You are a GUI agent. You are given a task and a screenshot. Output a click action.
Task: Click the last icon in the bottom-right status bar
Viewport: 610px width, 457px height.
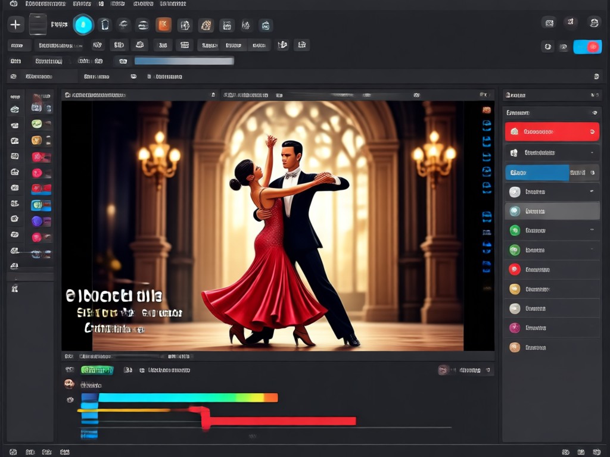coord(596,452)
